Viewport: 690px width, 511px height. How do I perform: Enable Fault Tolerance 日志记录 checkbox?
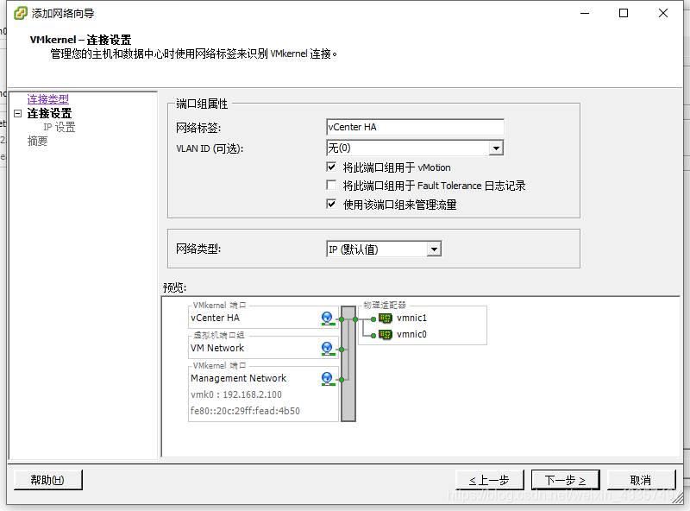(x=331, y=185)
